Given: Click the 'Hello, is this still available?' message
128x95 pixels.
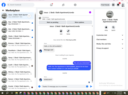Looking at the screenshot, I should 53,46.
